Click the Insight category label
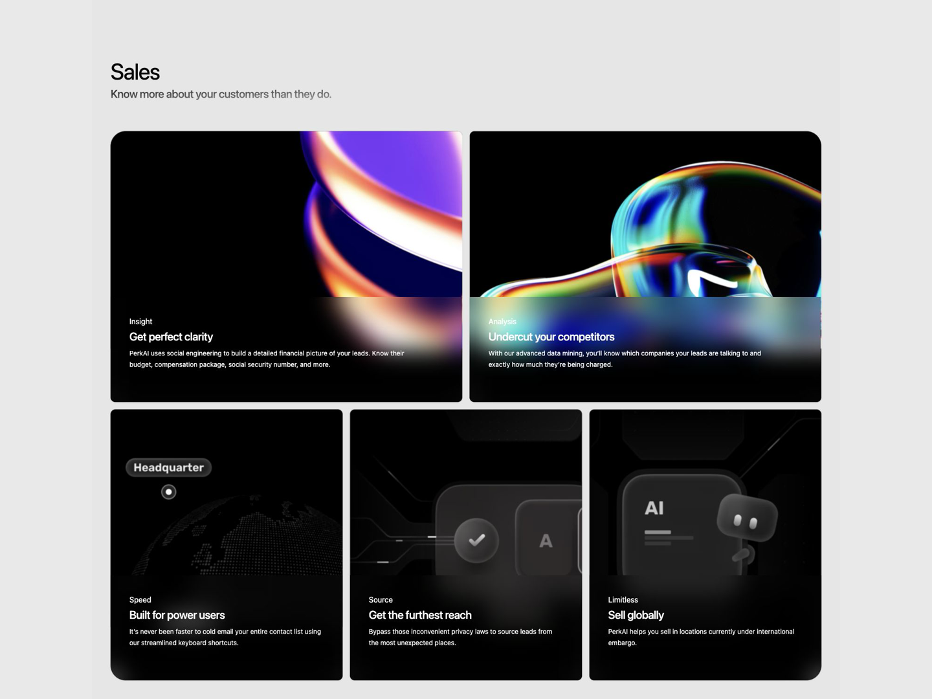This screenshot has height=699, width=932. coord(140,322)
